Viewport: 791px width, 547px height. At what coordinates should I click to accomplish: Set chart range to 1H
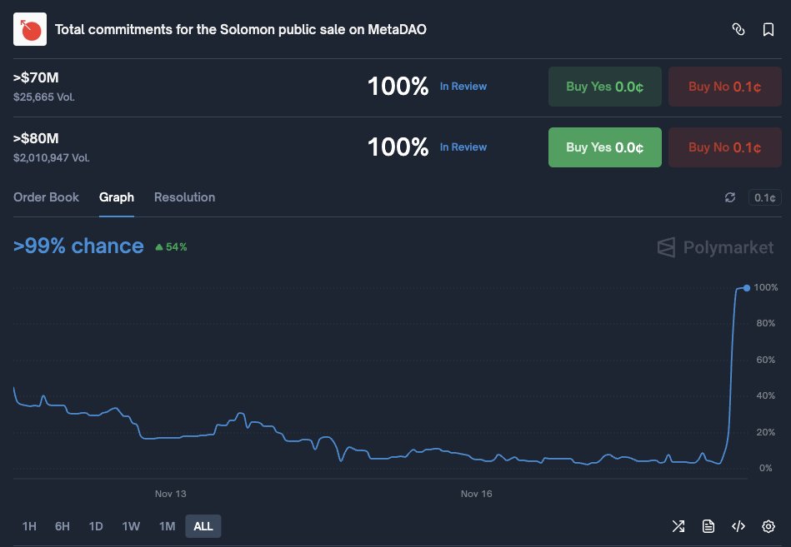[29, 526]
